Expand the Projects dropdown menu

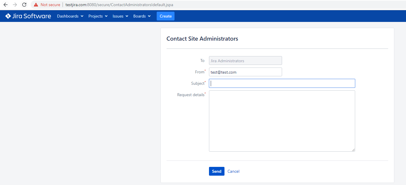[x=98, y=16]
